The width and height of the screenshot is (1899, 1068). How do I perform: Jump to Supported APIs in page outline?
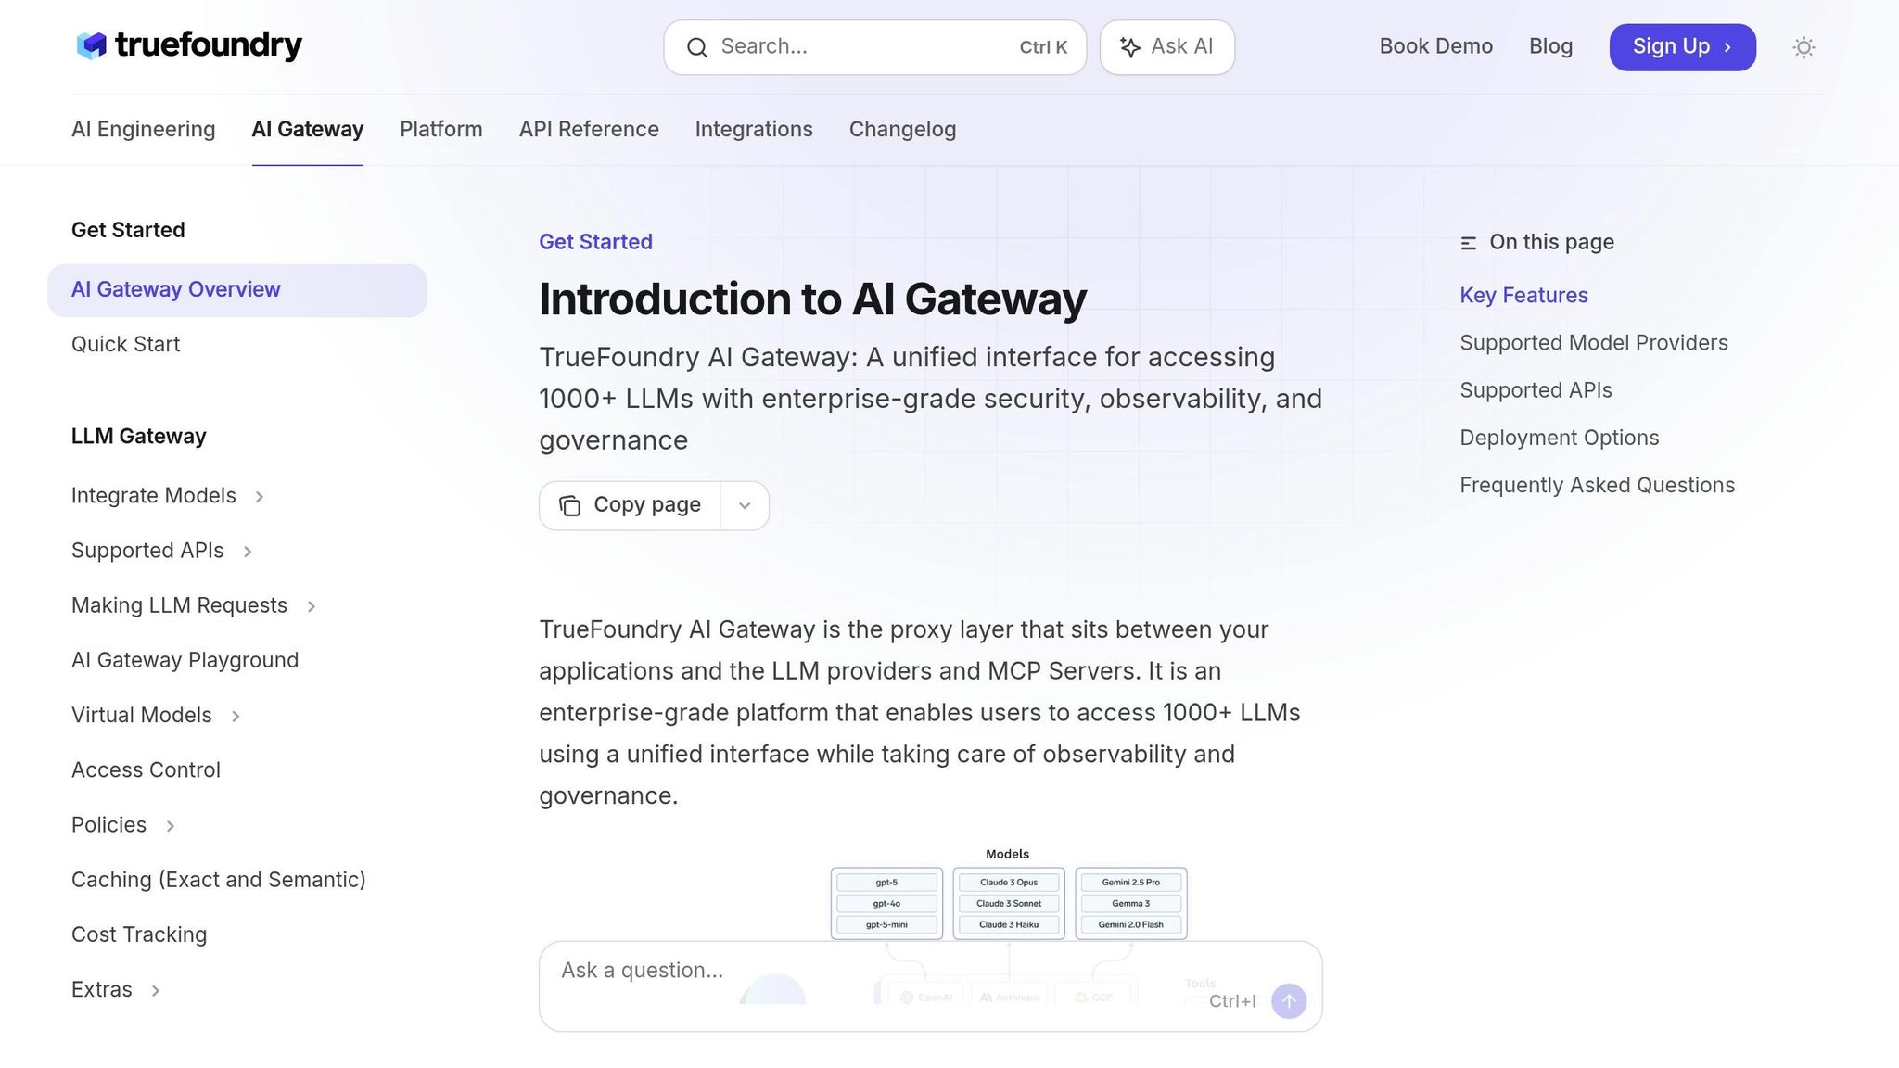(1536, 390)
